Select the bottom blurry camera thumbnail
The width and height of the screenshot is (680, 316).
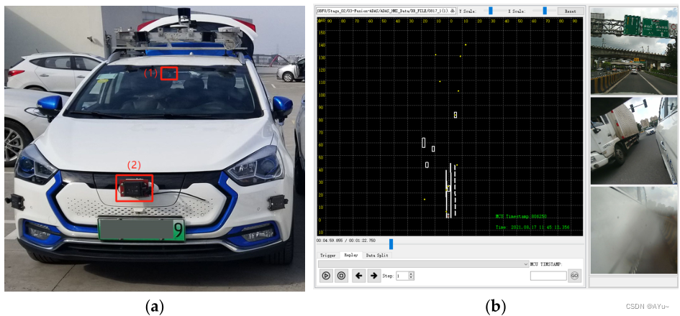tap(634, 231)
